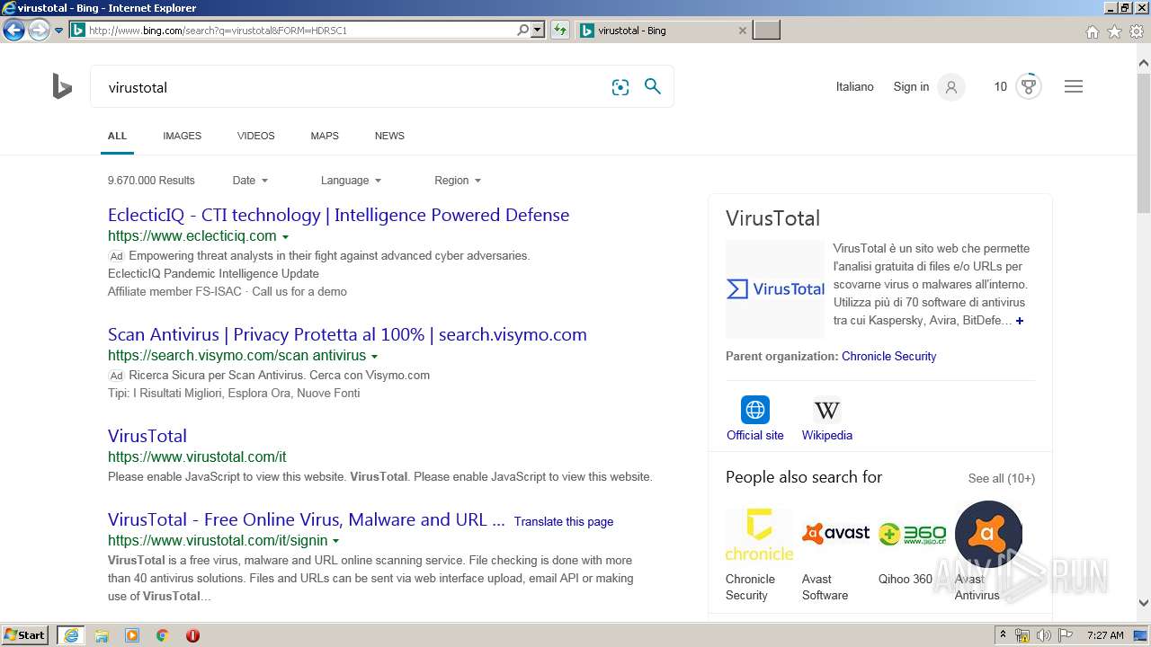Open Avast Antivirus round logo
The height and width of the screenshot is (647, 1151).
click(988, 535)
